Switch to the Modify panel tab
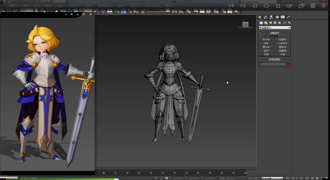330x180 pixels. 265,17
